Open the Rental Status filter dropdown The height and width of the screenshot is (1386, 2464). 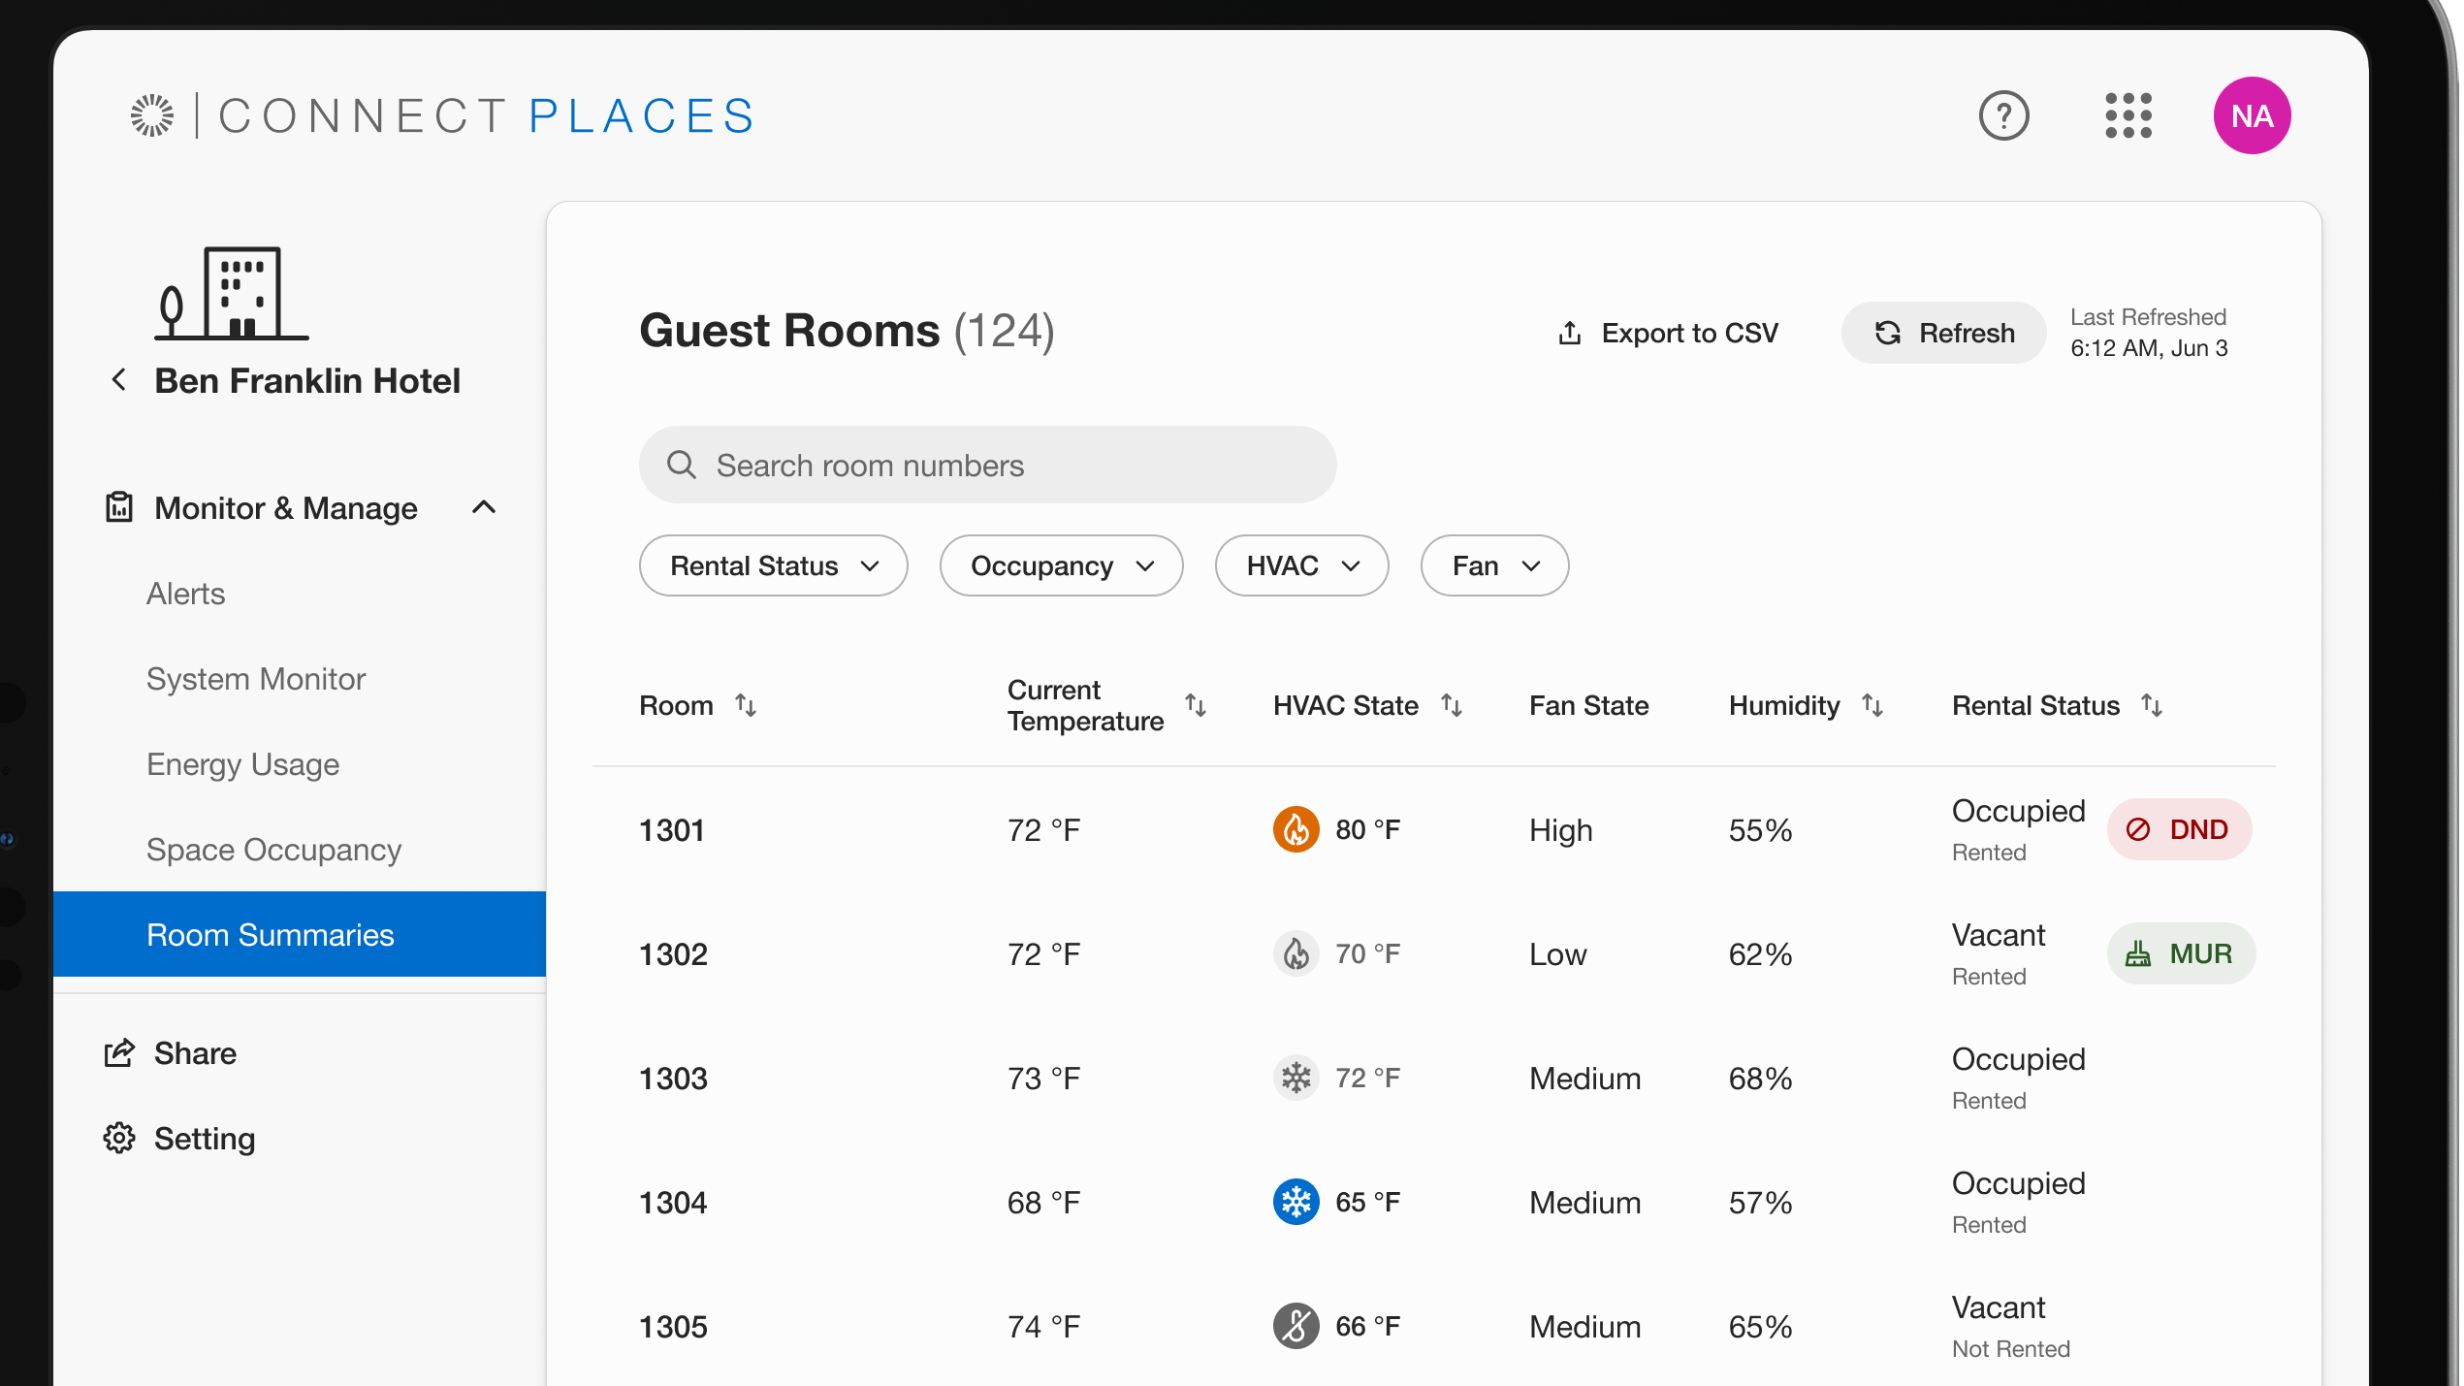pos(773,565)
